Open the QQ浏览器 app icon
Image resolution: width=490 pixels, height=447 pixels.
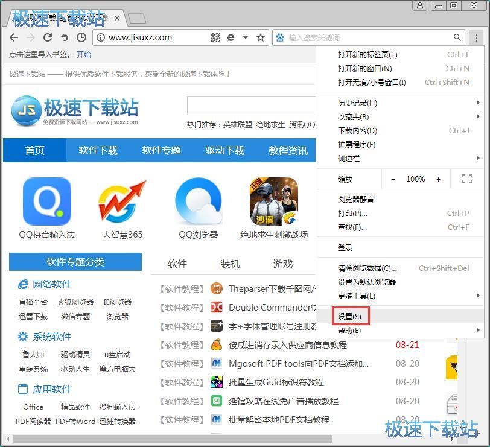(x=199, y=202)
